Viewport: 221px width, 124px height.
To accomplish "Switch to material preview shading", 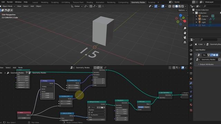I will coord(180,6).
